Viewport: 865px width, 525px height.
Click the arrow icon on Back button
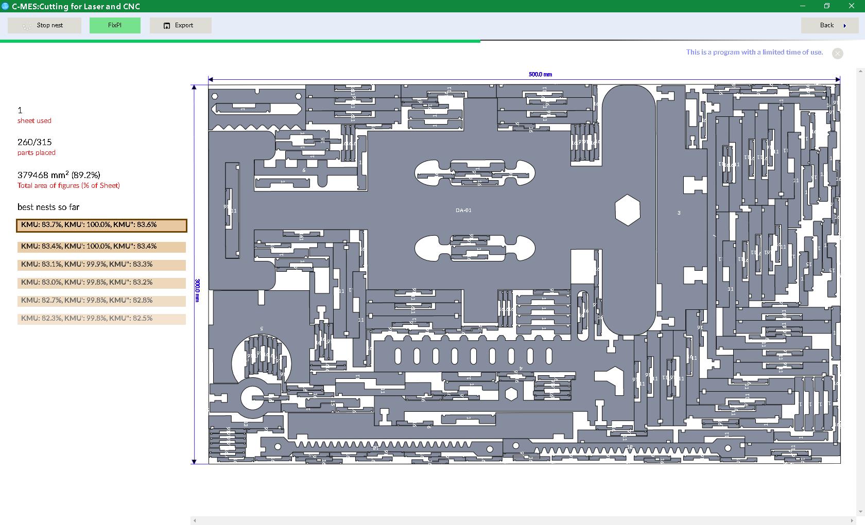(845, 26)
